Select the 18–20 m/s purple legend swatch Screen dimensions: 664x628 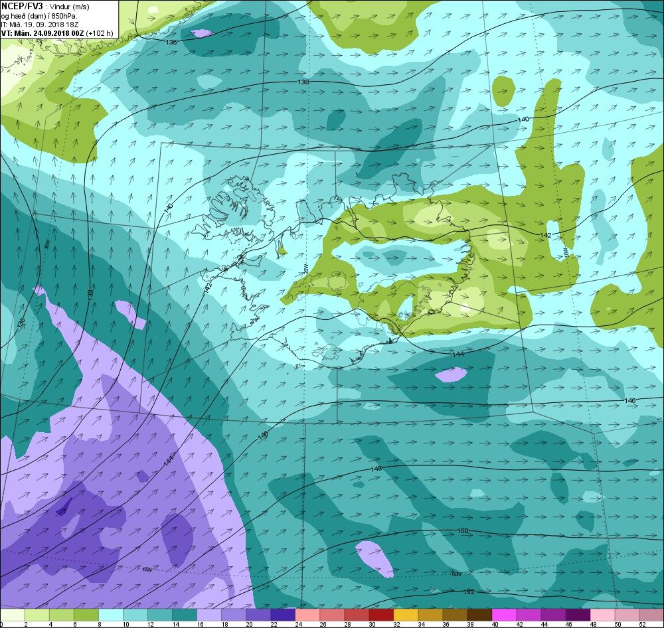(x=234, y=615)
